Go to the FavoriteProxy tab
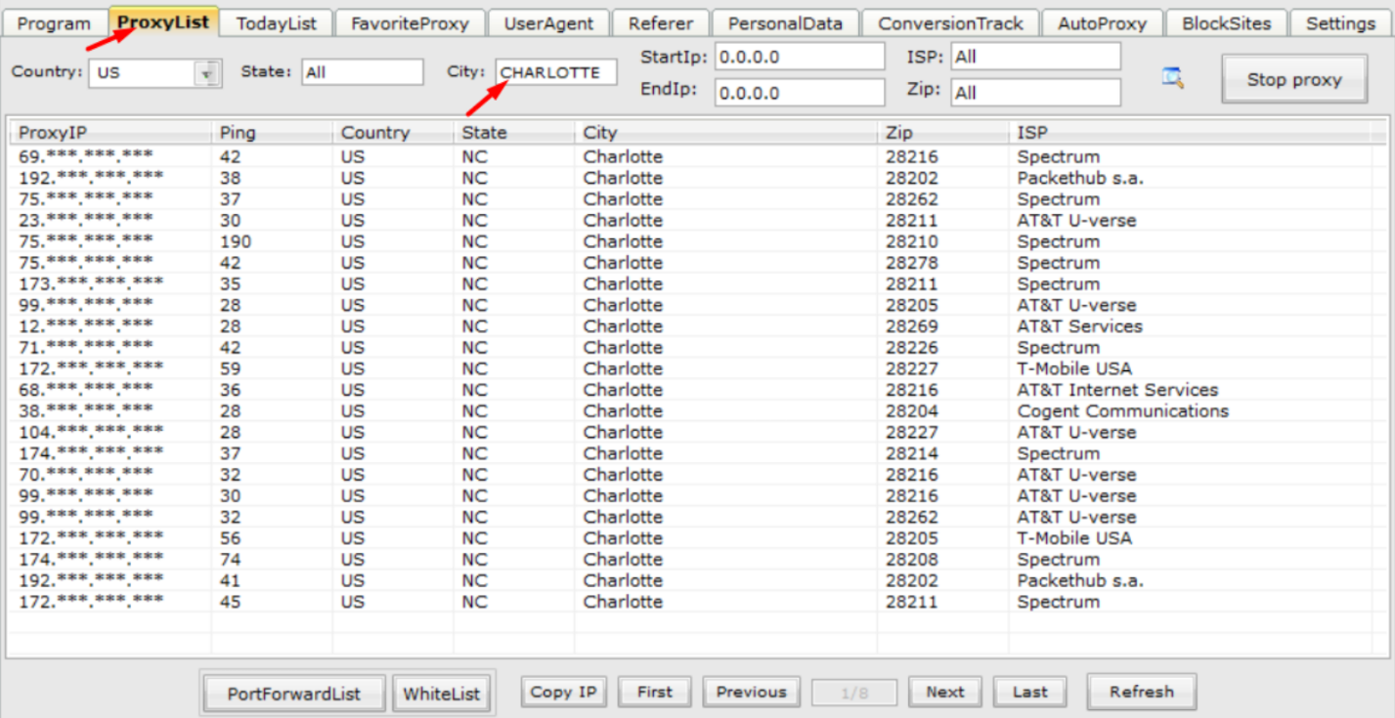Viewport: 1395px width, 718px height. coord(410,23)
